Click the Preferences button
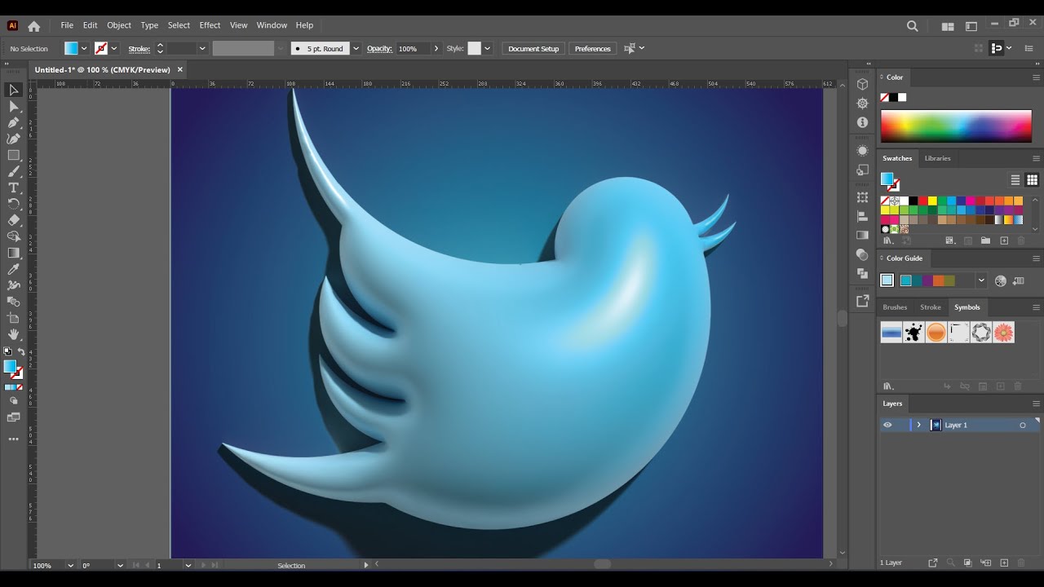The height and width of the screenshot is (587, 1044). coord(593,49)
